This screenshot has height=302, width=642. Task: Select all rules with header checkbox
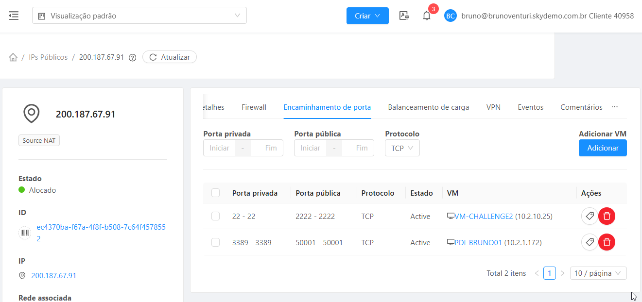[216, 193]
